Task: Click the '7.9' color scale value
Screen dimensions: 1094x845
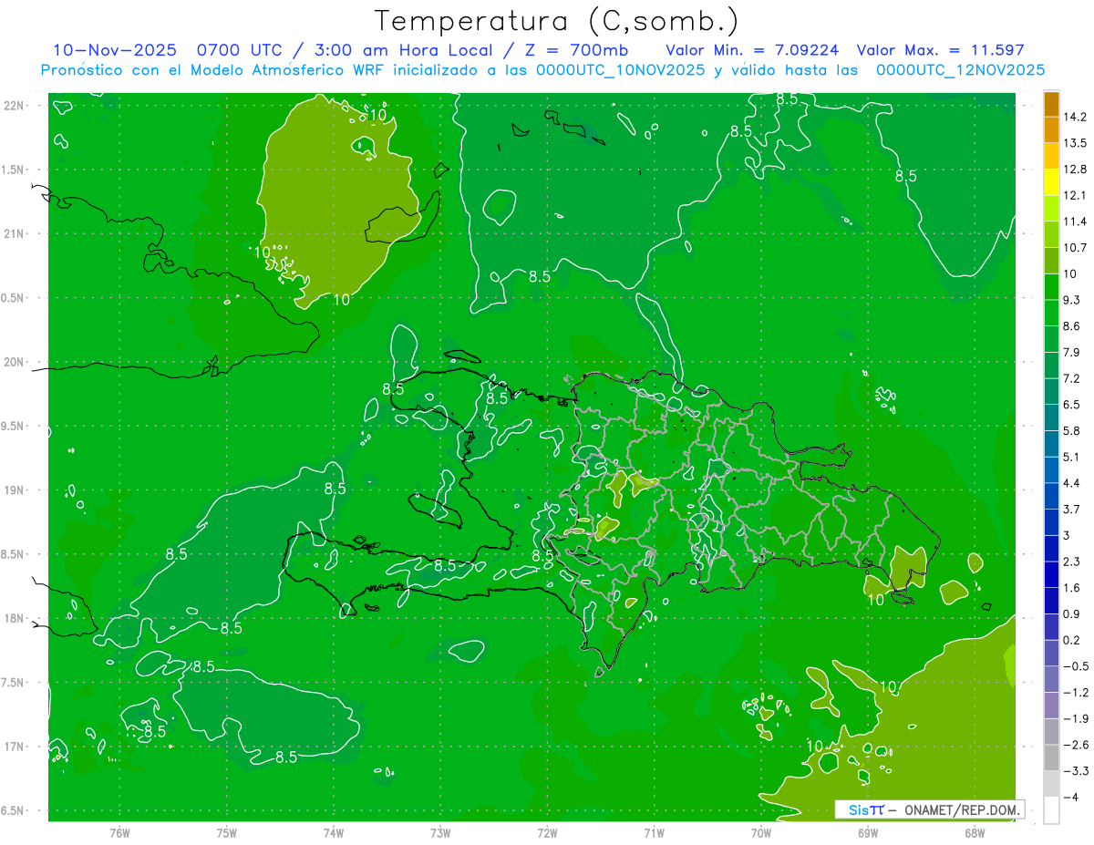Action: (1072, 353)
